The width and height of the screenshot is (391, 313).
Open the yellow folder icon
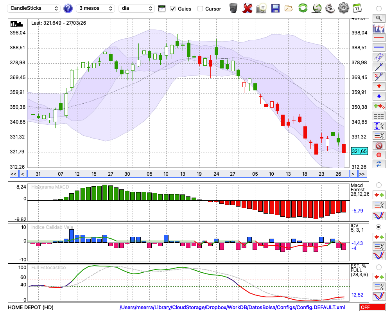click(x=289, y=8)
